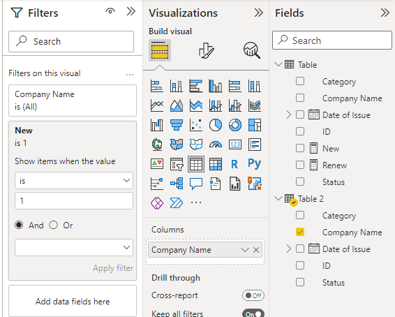395x317 pixels.
Task: Check Category under Table 2
Action: [x=300, y=215]
